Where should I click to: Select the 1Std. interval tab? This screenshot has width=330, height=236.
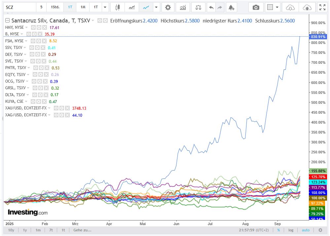[55, 7]
